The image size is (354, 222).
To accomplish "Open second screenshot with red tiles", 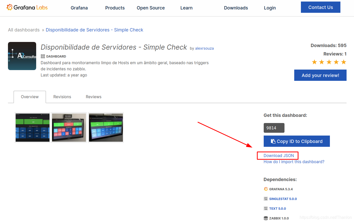I will pyautogui.click(x=69, y=127).
